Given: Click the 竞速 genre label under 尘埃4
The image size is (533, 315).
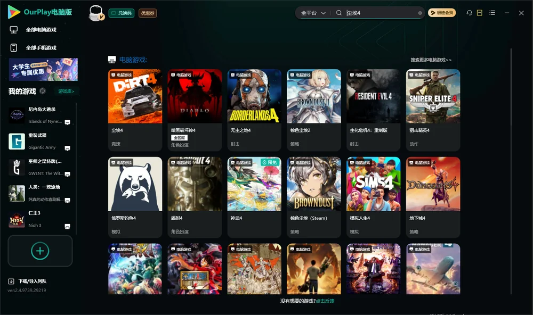Looking at the screenshot, I should coord(116,144).
